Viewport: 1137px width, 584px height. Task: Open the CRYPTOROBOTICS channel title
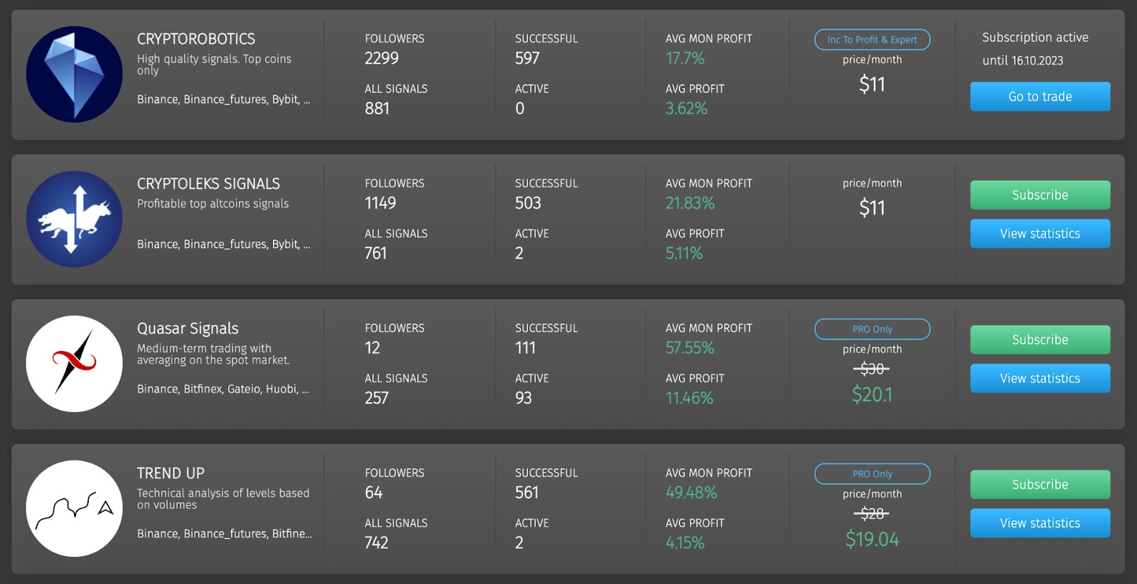click(195, 39)
